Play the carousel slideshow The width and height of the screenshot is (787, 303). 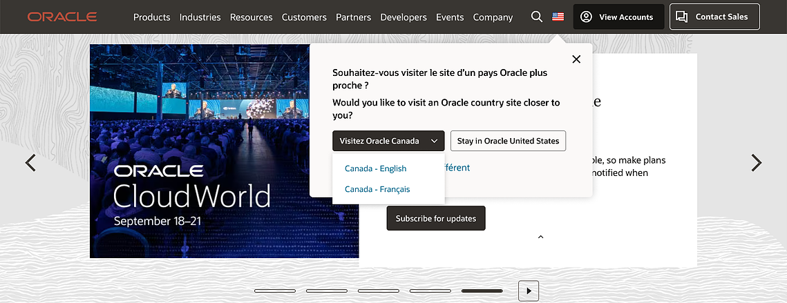(529, 291)
